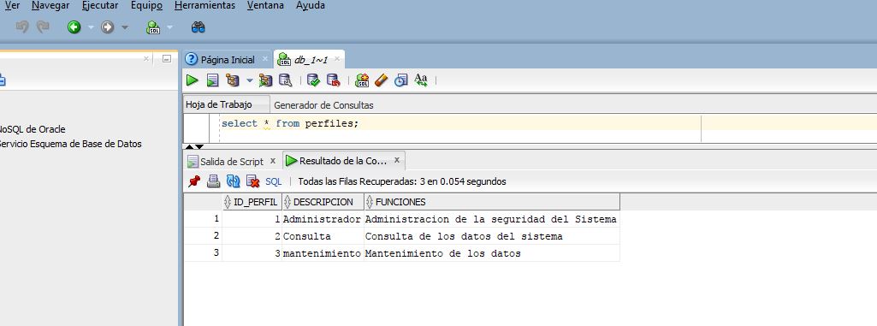Minimize the left connections panel
This screenshot has height=326, width=877.
tap(166, 59)
